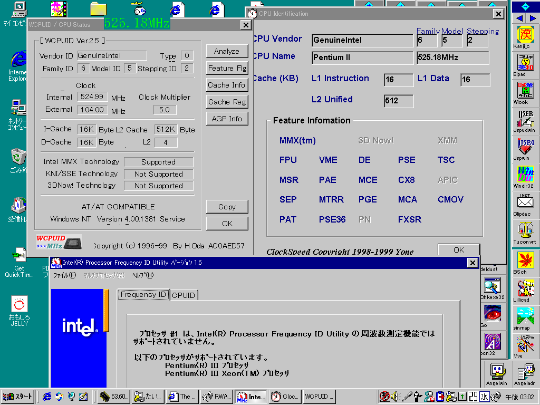The image size is (540, 405).
Task: Click the External clock 104.00 field
Action: 92,110
